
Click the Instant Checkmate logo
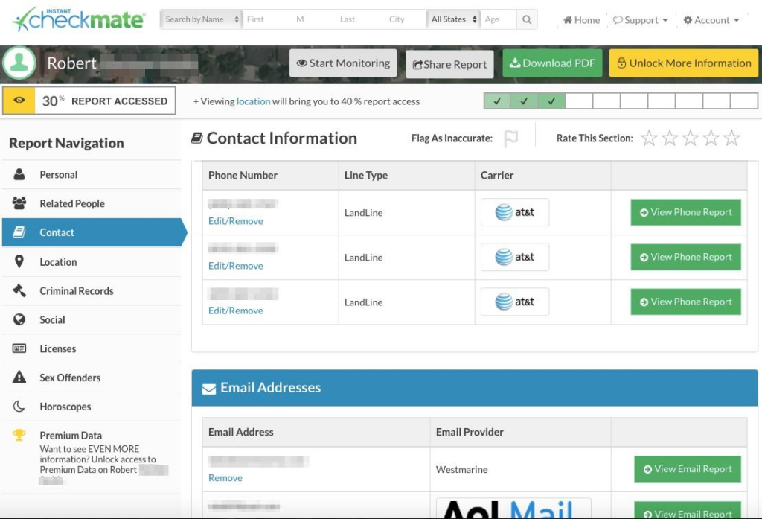click(x=79, y=19)
